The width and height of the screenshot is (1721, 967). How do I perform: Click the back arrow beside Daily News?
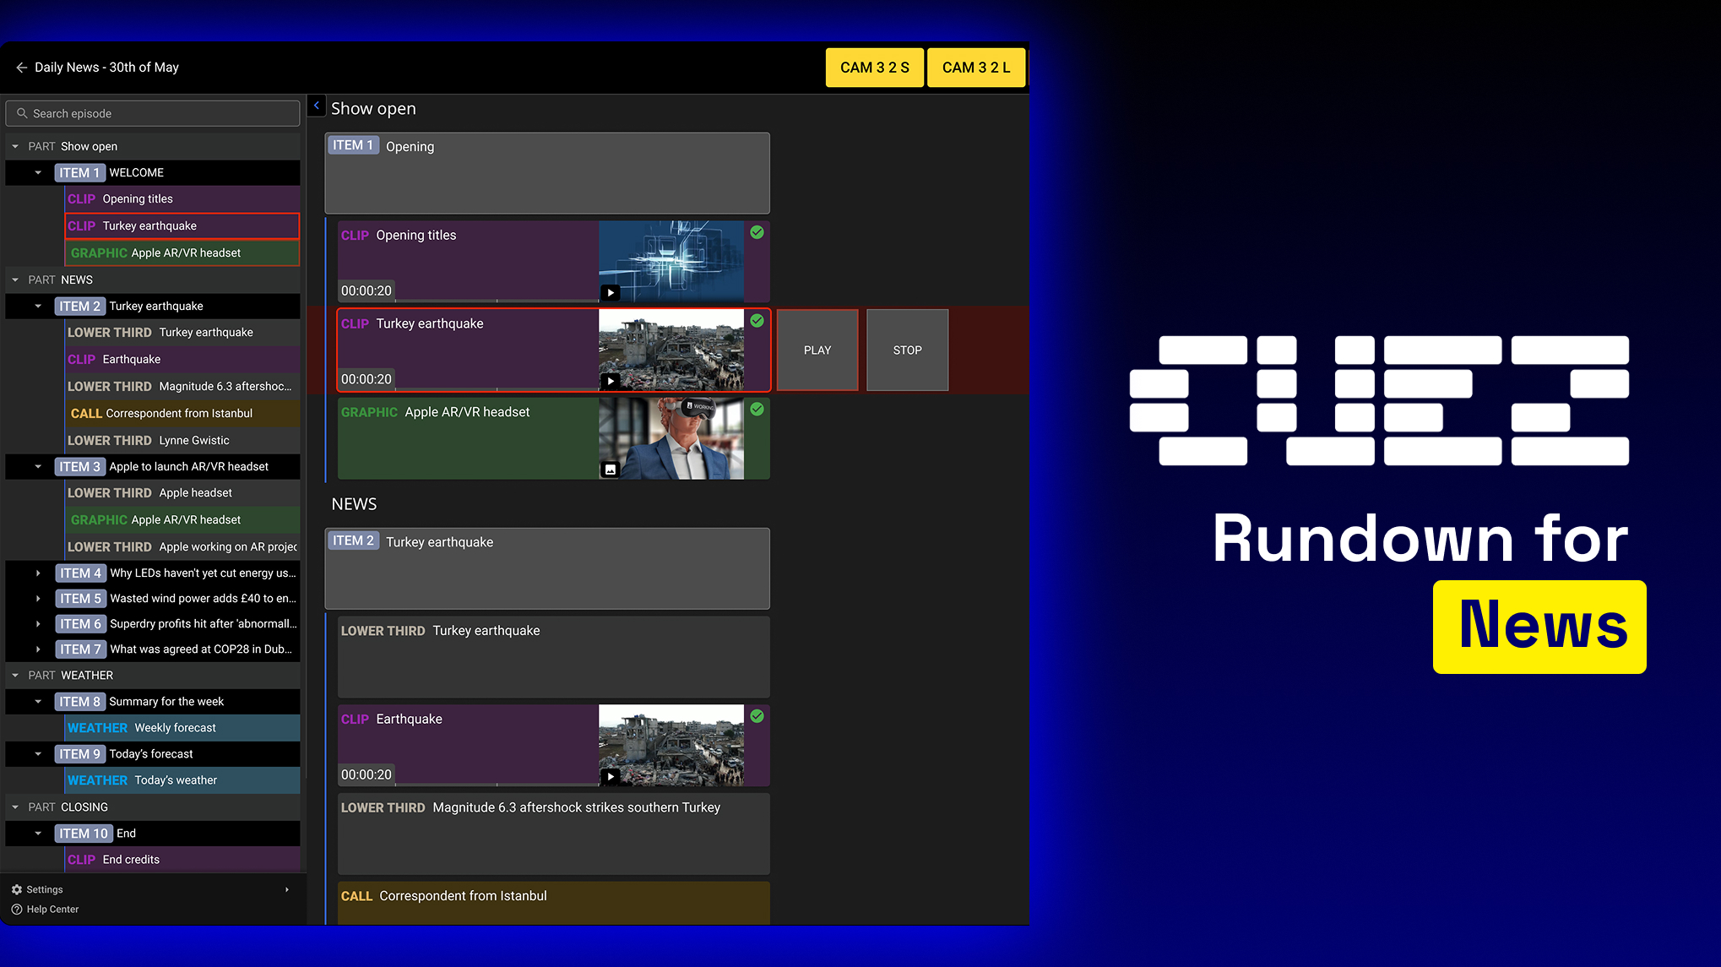21,68
